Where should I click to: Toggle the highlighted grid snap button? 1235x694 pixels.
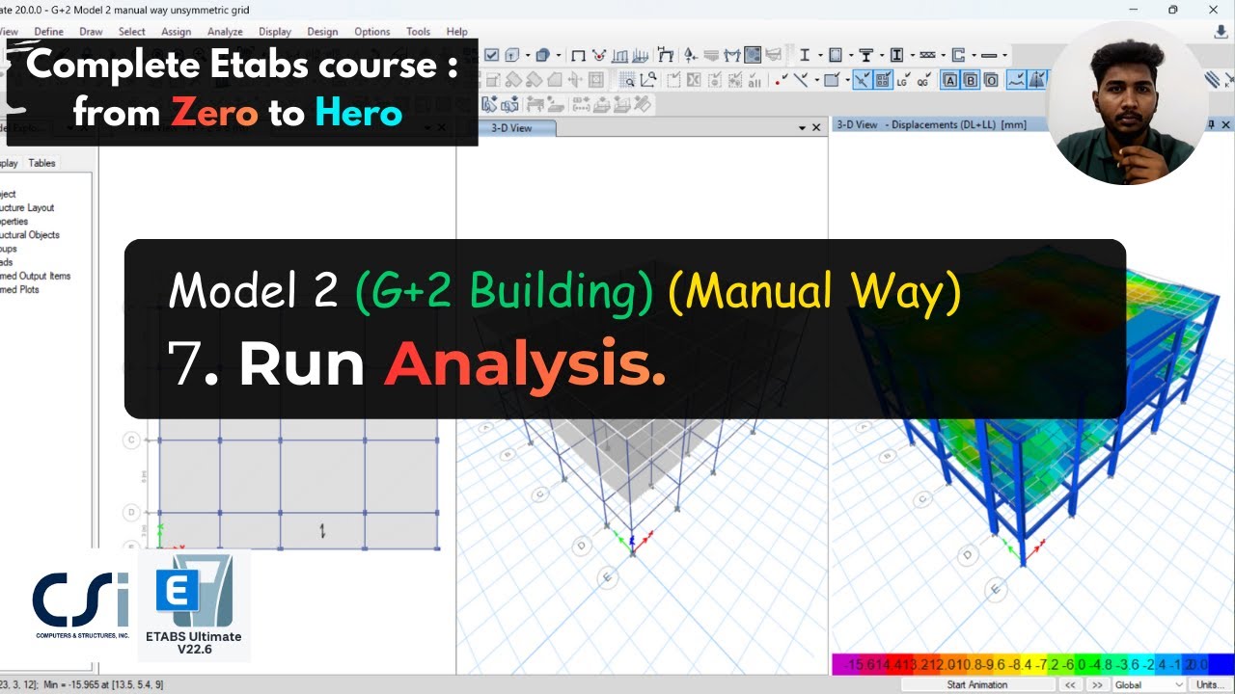click(882, 80)
